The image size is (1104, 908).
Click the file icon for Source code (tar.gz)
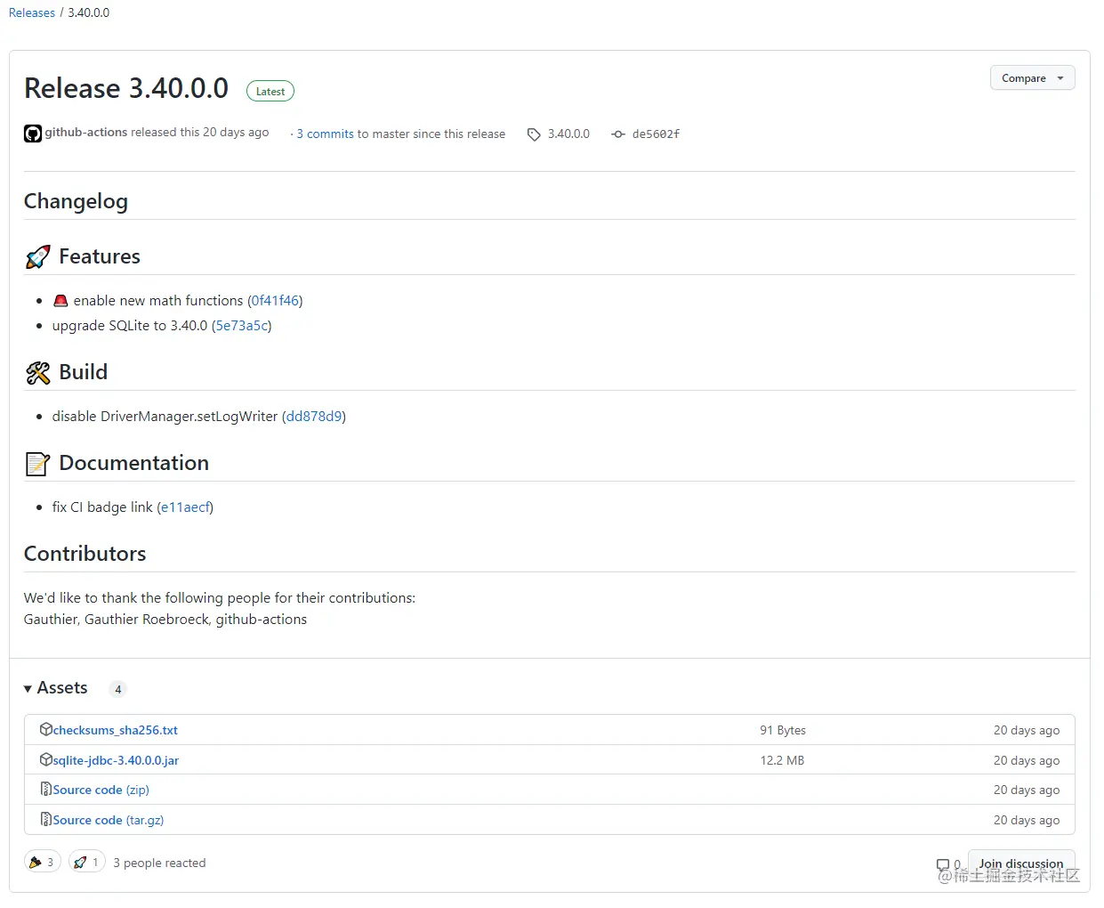(46, 819)
